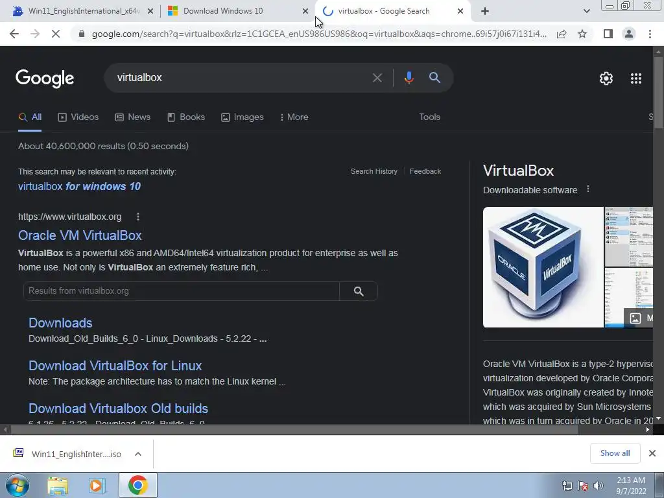
Task: Click the share page icon in address bar
Action: (562, 34)
